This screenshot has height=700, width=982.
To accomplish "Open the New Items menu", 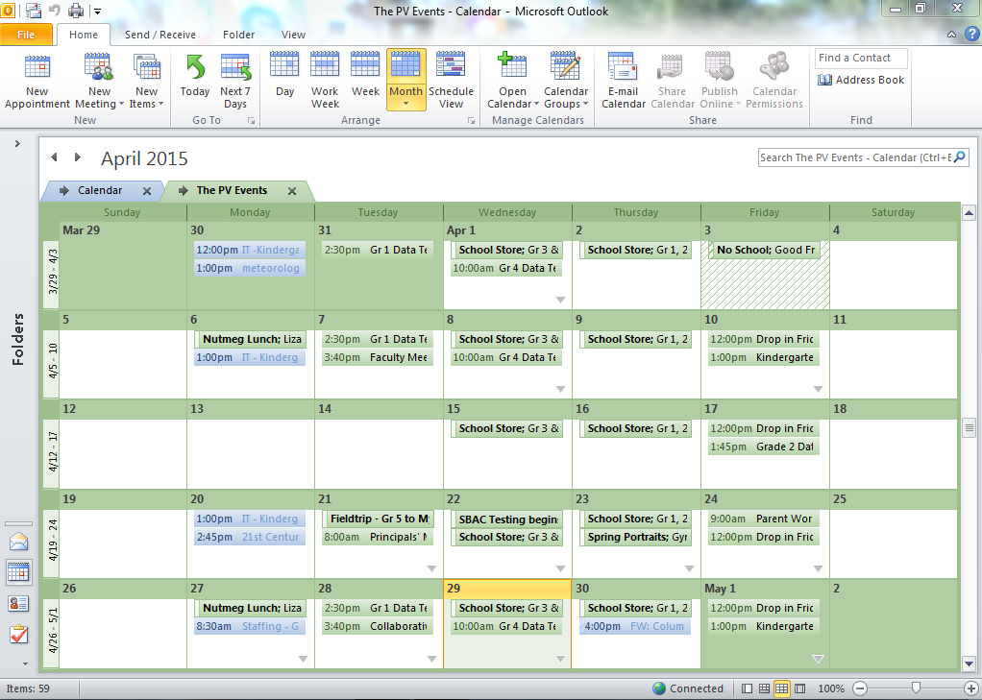I will (147, 82).
